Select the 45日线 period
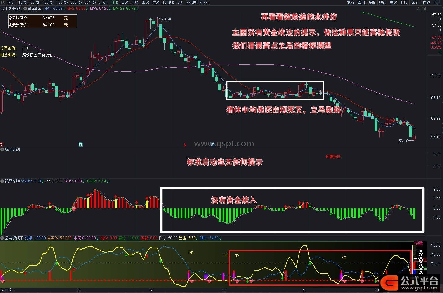This screenshot has width=443, height=293. pyautogui.click(x=168, y=2)
